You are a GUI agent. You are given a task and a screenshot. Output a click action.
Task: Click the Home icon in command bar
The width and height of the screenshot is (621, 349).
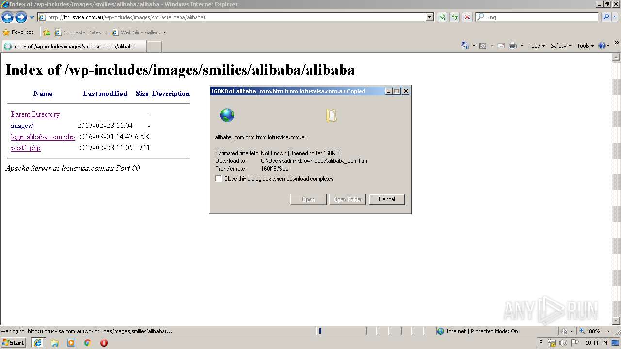[x=465, y=46]
